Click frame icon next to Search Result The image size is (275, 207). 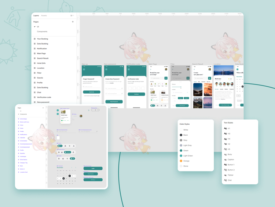click(34, 58)
